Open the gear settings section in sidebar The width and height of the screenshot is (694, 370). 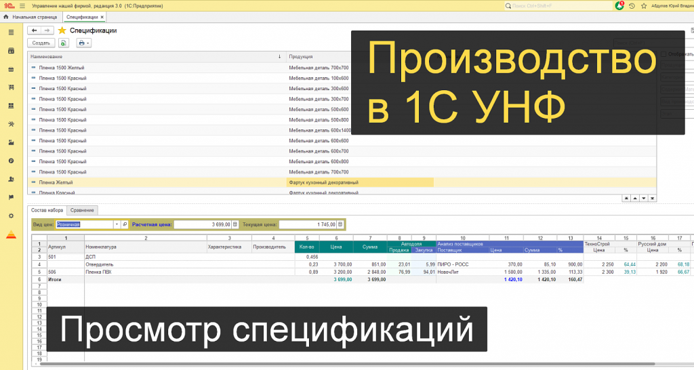click(11, 216)
